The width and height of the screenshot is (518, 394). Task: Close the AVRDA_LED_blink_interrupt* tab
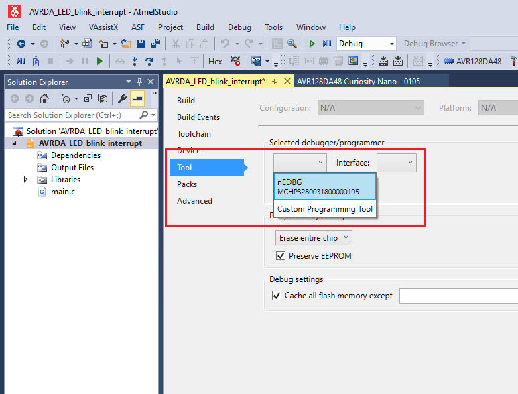click(287, 81)
